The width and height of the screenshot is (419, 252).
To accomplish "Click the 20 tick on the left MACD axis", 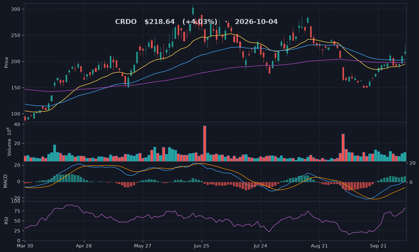I will [x=17, y=165].
